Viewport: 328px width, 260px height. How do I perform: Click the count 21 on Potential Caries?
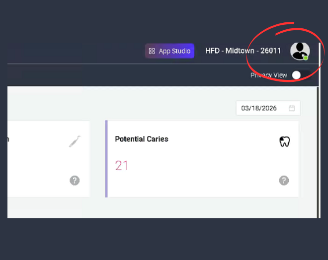point(122,166)
